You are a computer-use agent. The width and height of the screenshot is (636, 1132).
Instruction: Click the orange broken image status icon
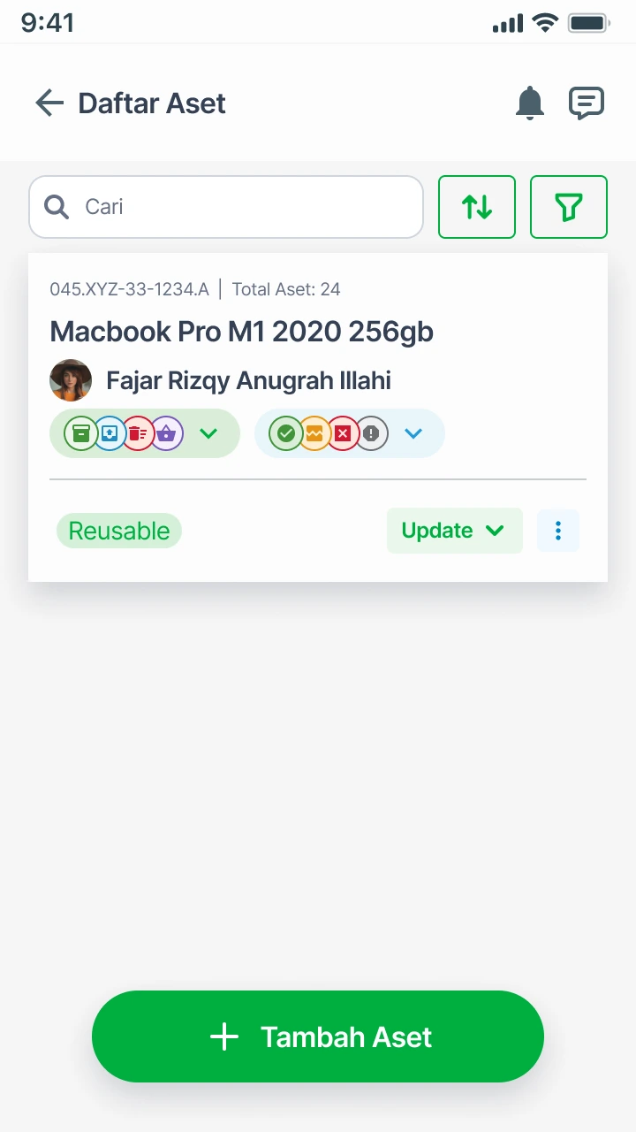click(314, 433)
